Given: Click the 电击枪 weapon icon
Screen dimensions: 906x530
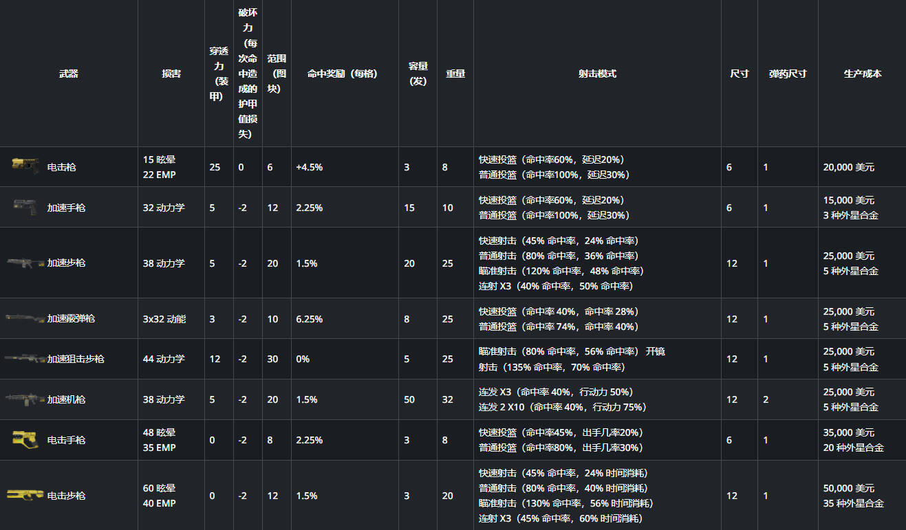Looking at the screenshot, I should click(25, 166).
